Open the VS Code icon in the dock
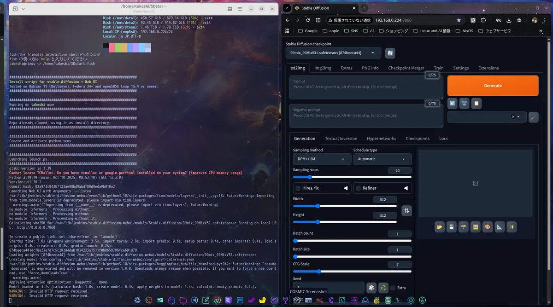The width and height of the screenshot is (553, 307). click(x=194, y=300)
